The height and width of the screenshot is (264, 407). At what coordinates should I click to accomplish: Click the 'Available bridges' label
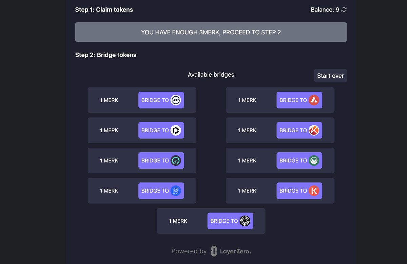[211, 75]
